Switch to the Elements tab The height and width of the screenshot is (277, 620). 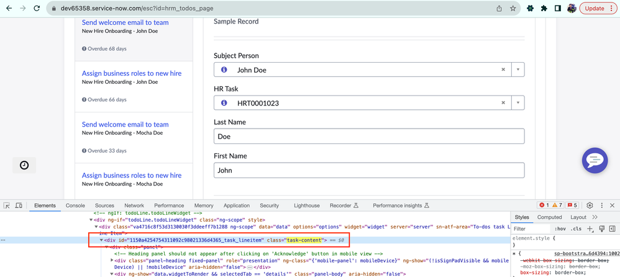coord(45,206)
